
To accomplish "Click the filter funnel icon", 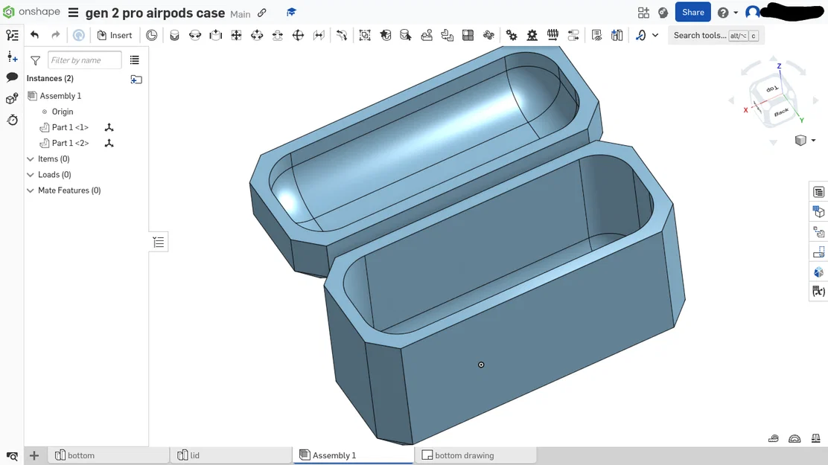I will tap(36, 61).
